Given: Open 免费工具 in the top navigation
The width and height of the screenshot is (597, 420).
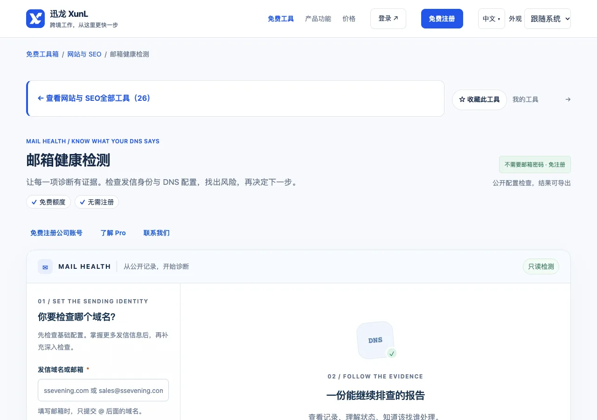Looking at the screenshot, I should click(x=281, y=19).
